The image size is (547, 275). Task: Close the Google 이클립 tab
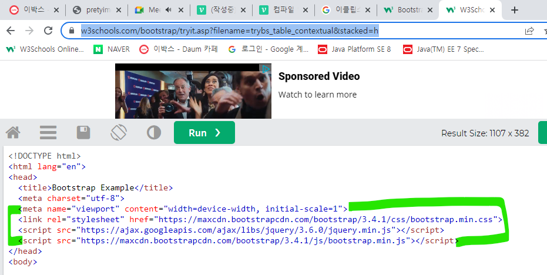(x=368, y=10)
